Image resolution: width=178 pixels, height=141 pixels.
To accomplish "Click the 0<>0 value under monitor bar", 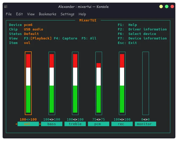I will [145, 120].
